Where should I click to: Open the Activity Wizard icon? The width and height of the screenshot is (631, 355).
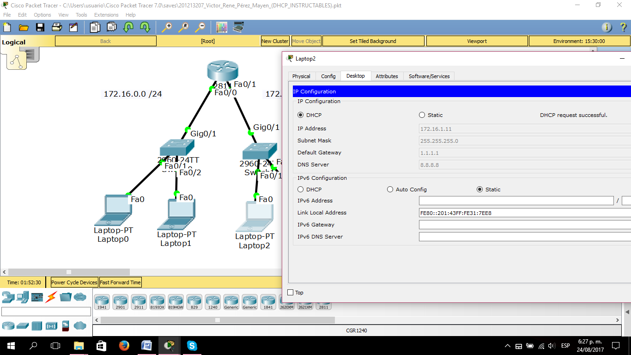tap(73, 27)
